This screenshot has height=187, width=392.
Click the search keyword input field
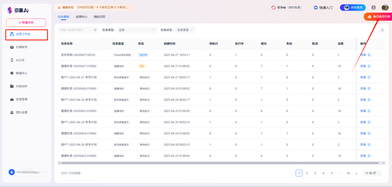click(78, 30)
